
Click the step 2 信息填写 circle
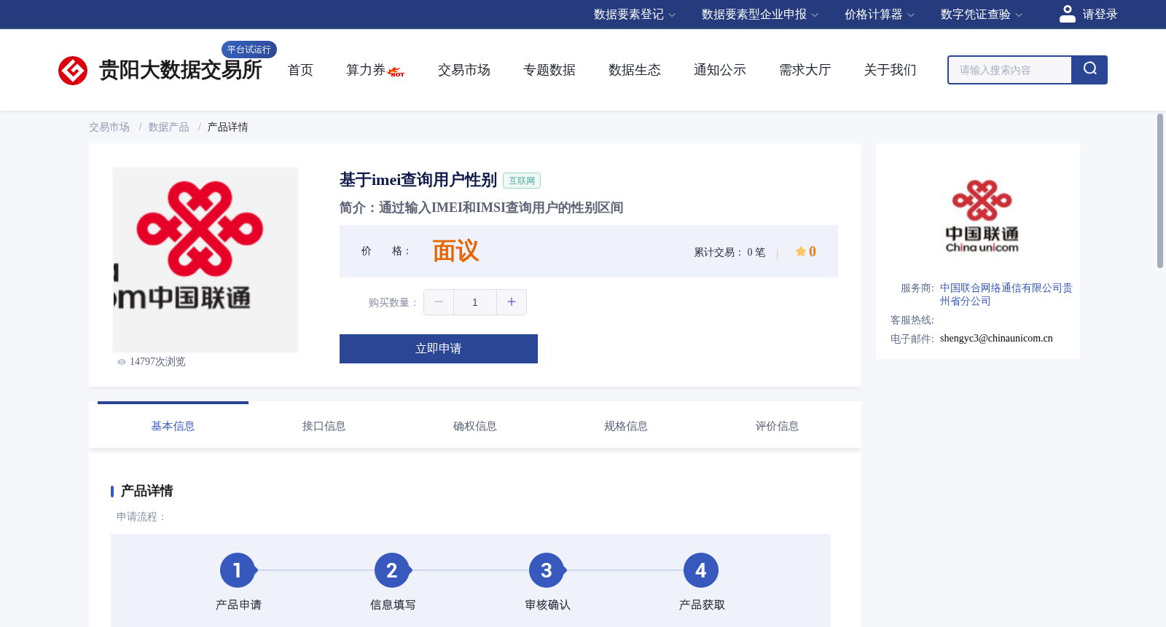pyautogui.click(x=392, y=570)
